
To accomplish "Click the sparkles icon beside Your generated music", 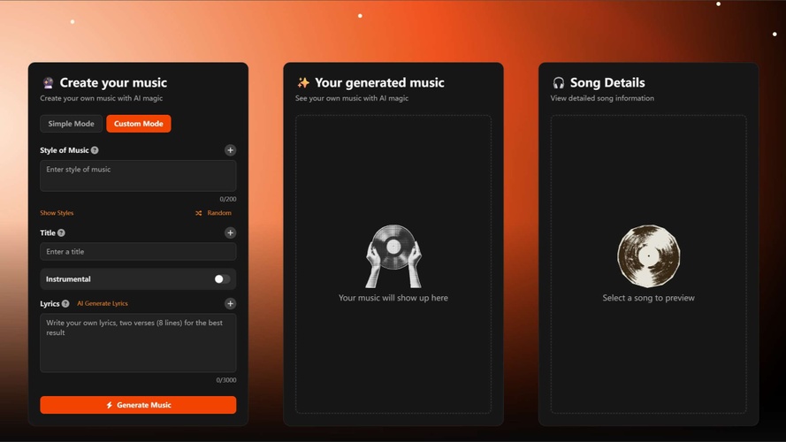I will (303, 83).
